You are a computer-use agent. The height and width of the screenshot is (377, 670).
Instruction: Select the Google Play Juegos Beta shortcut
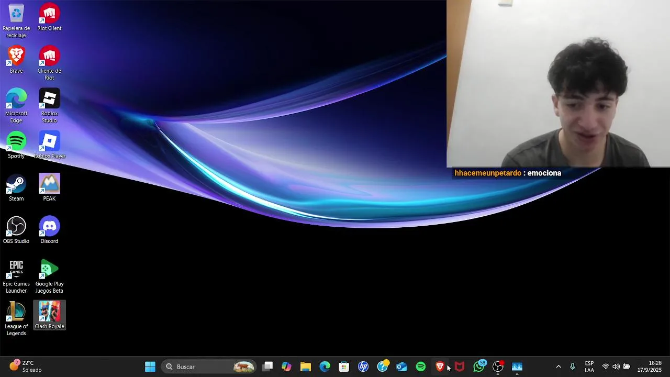coord(49,276)
